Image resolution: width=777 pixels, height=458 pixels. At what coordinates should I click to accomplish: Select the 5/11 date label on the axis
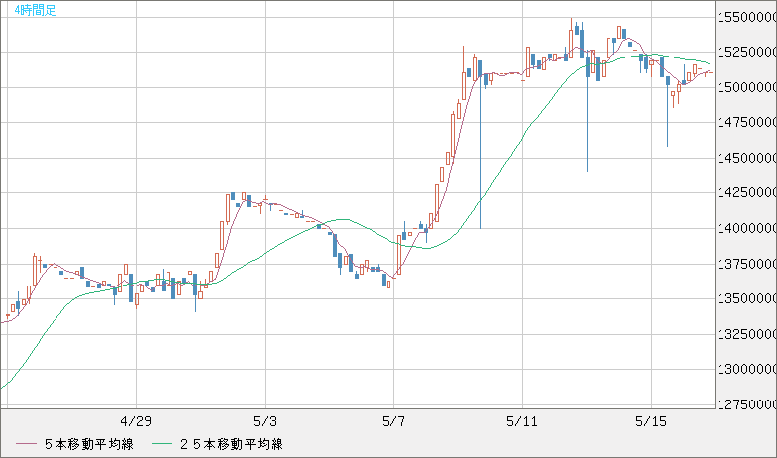point(522,422)
